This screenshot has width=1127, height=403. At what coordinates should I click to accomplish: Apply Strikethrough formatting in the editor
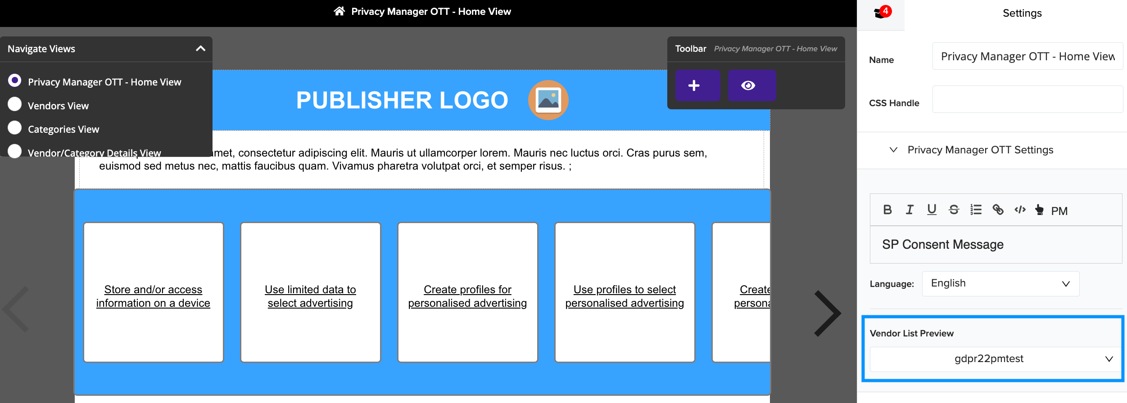[x=954, y=210]
